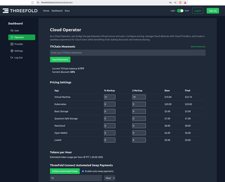Screen dimensions: 225x182
Task: Click the Initiate Automated Swap button
Action: tap(65, 171)
